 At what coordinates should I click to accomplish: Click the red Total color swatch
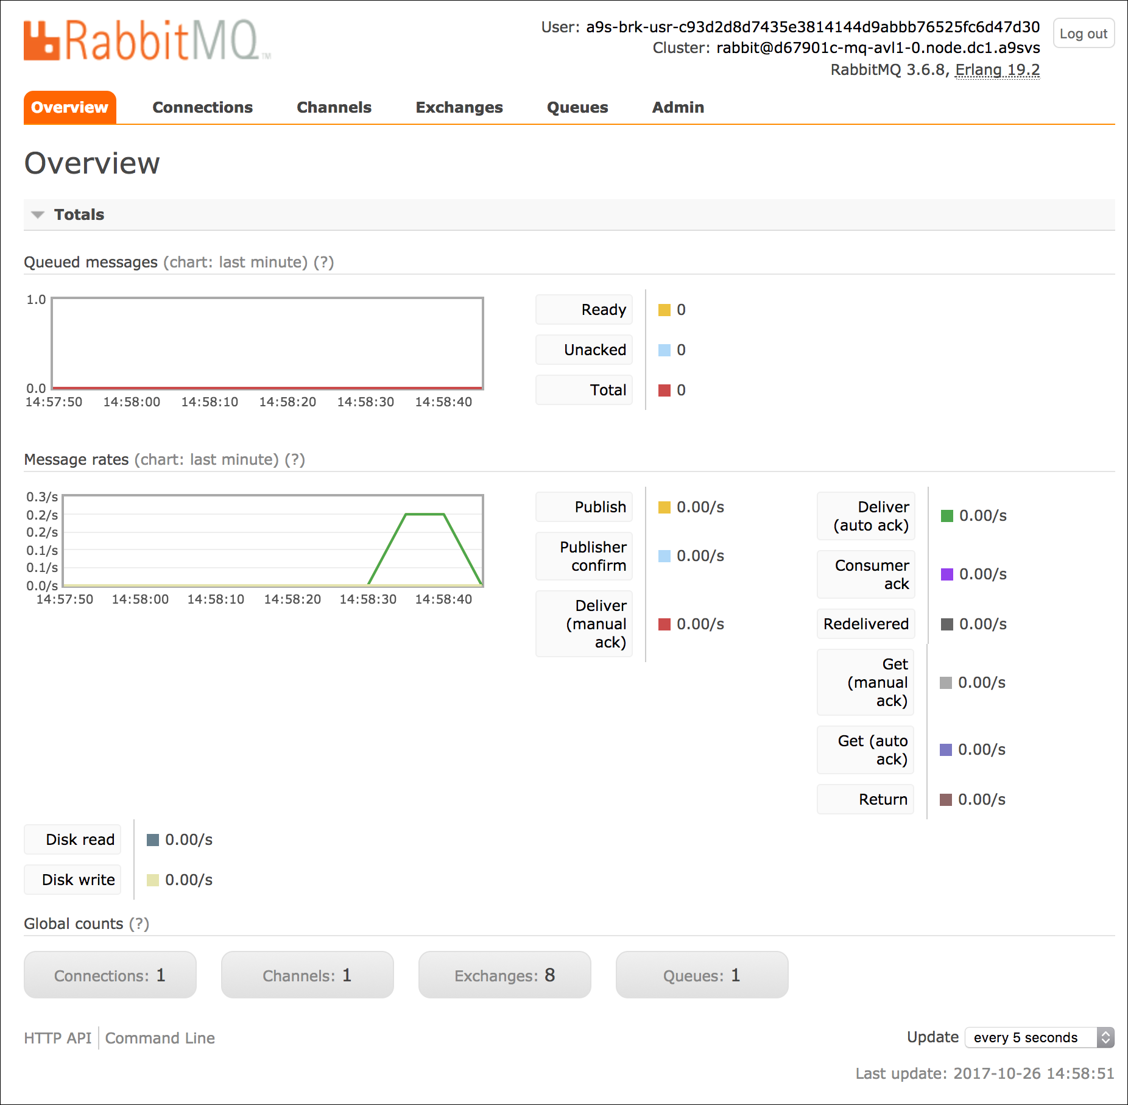[x=664, y=390]
